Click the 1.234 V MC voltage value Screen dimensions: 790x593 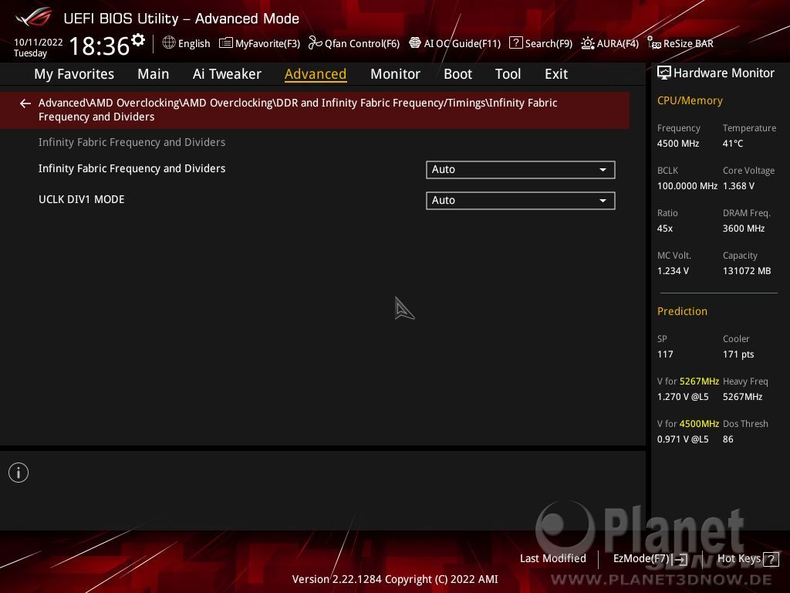tap(673, 271)
